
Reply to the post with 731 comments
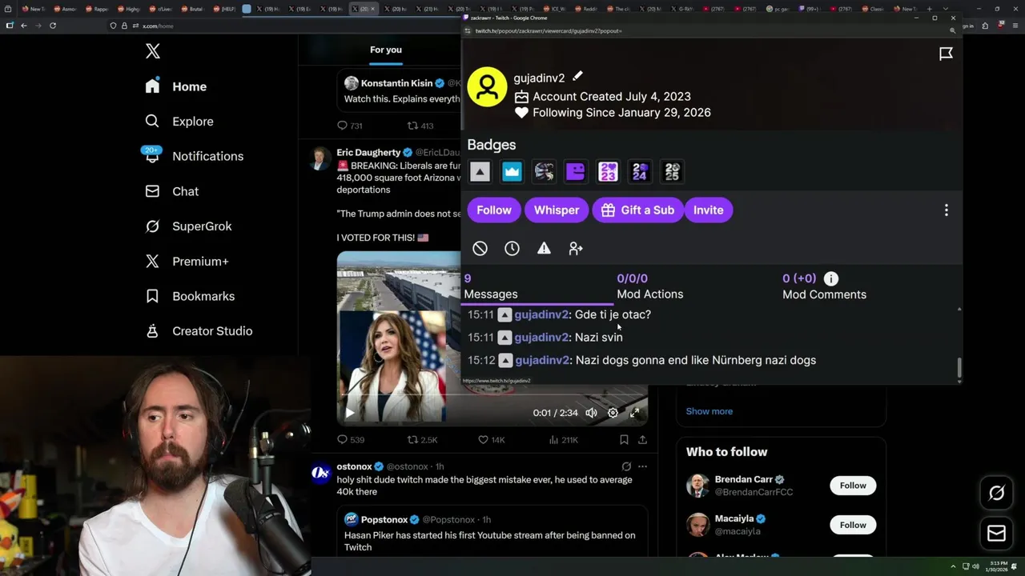coord(350,126)
